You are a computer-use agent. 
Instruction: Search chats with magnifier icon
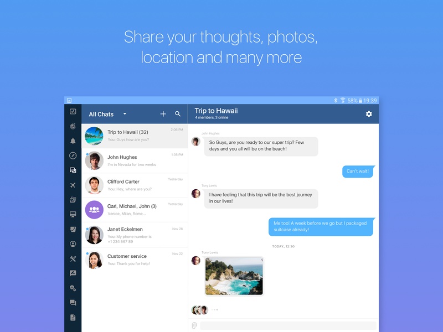[178, 114]
